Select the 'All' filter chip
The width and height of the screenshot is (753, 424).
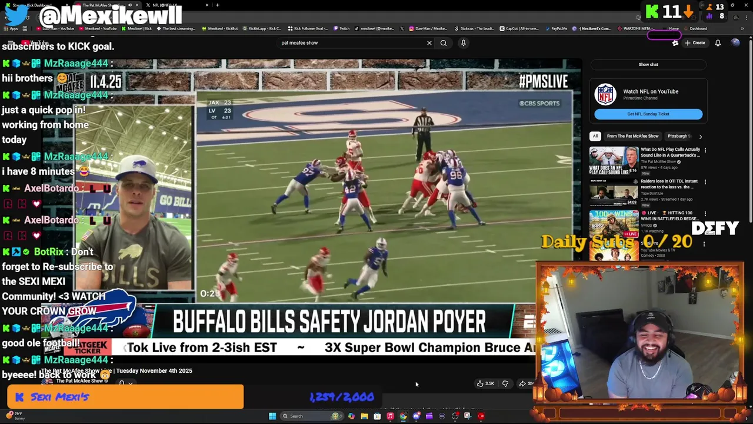click(x=595, y=136)
